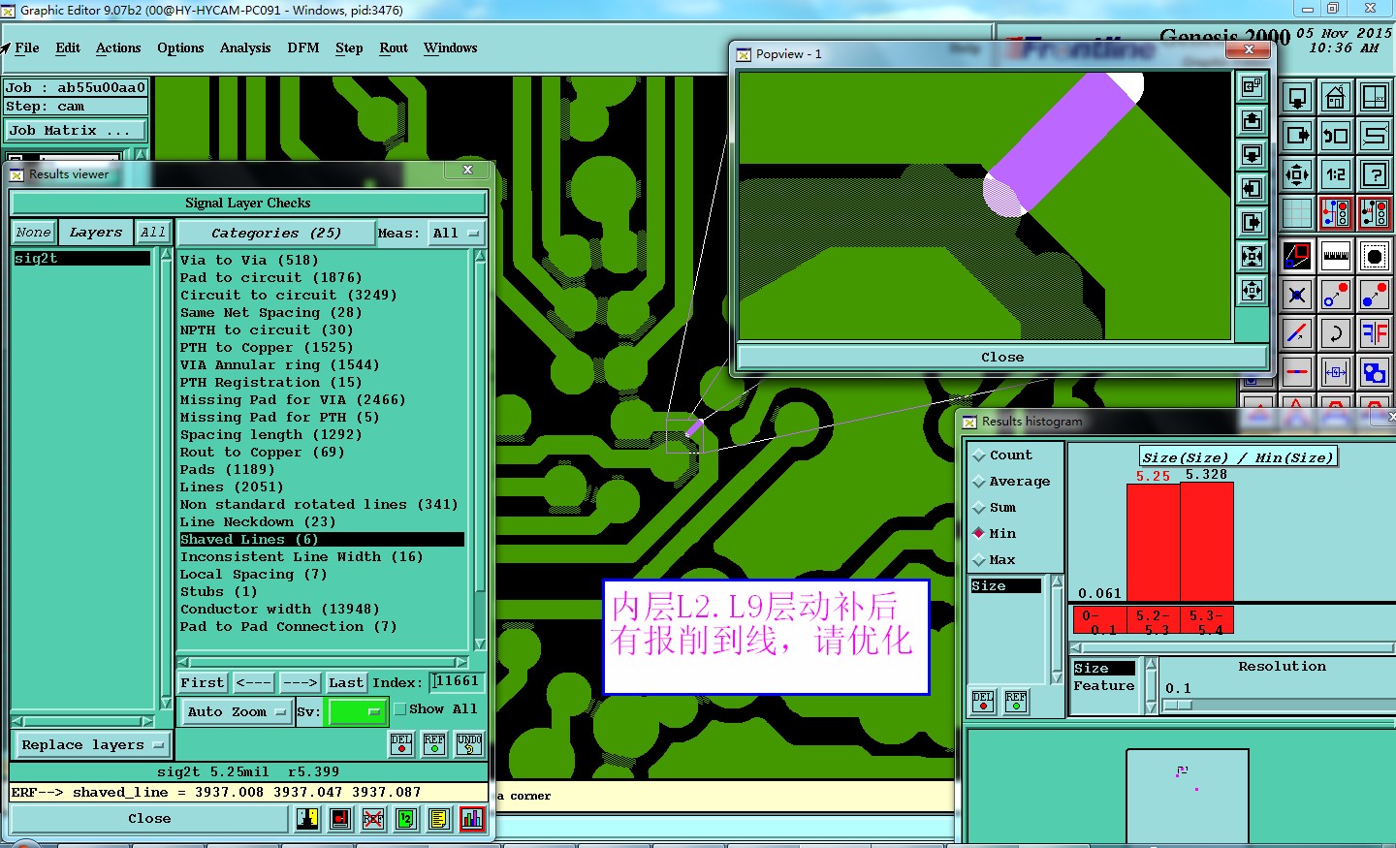
Task: Open the Meas All dropdown
Action: click(x=456, y=234)
